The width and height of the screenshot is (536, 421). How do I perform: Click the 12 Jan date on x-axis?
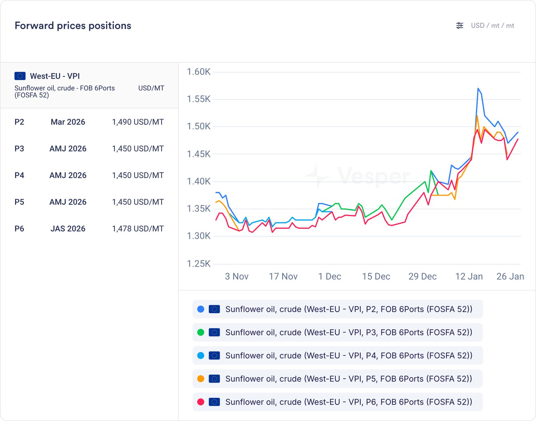[469, 276]
